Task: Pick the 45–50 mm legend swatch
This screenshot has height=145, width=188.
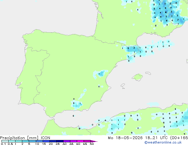Action: coord(87,141)
